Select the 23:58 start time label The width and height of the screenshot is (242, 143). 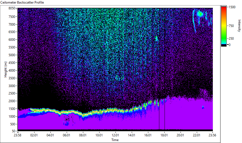click(x=17, y=135)
